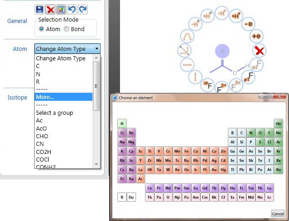Pick copper Cu in periodic table
Image resolution: width=289 pixels, height=221 pixels.
pyautogui.click(x=214, y=151)
